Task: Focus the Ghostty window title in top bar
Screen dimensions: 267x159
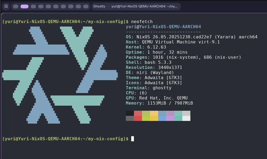Action: tap(99, 6)
